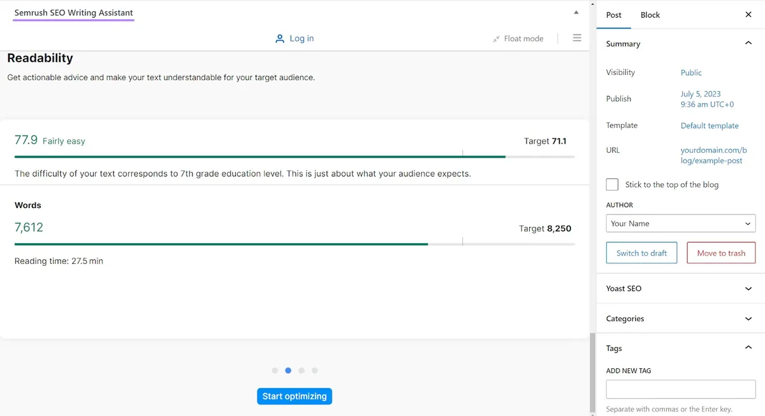The image size is (765, 416).
Task: Click the Add New Tag input field
Action: [x=681, y=389]
